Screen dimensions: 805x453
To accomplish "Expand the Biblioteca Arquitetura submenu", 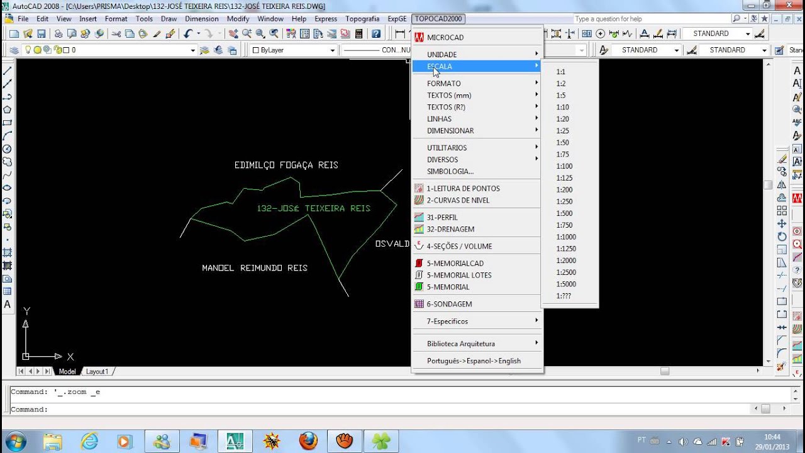I will pyautogui.click(x=477, y=344).
